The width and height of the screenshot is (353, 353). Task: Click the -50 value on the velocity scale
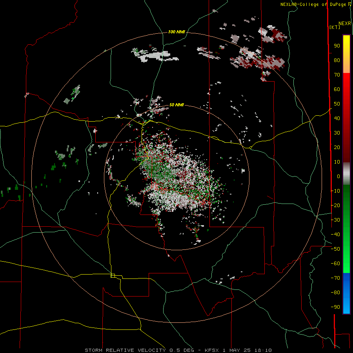[x=335, y=249]
